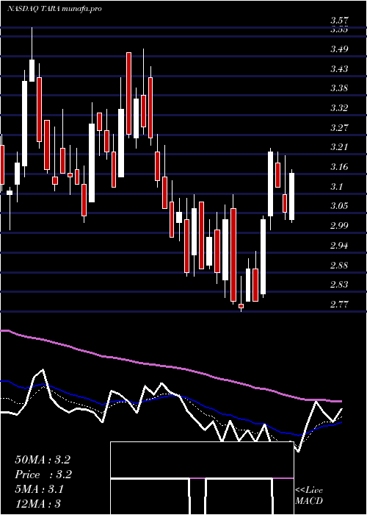Screen dimensions: 367x515
Task: Click the last white candlestick on the right
Action: [291, 196]
